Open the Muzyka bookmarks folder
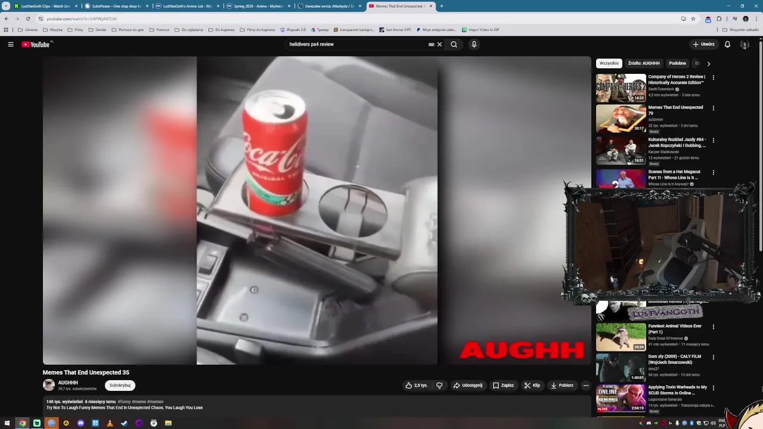 (52, 29)
